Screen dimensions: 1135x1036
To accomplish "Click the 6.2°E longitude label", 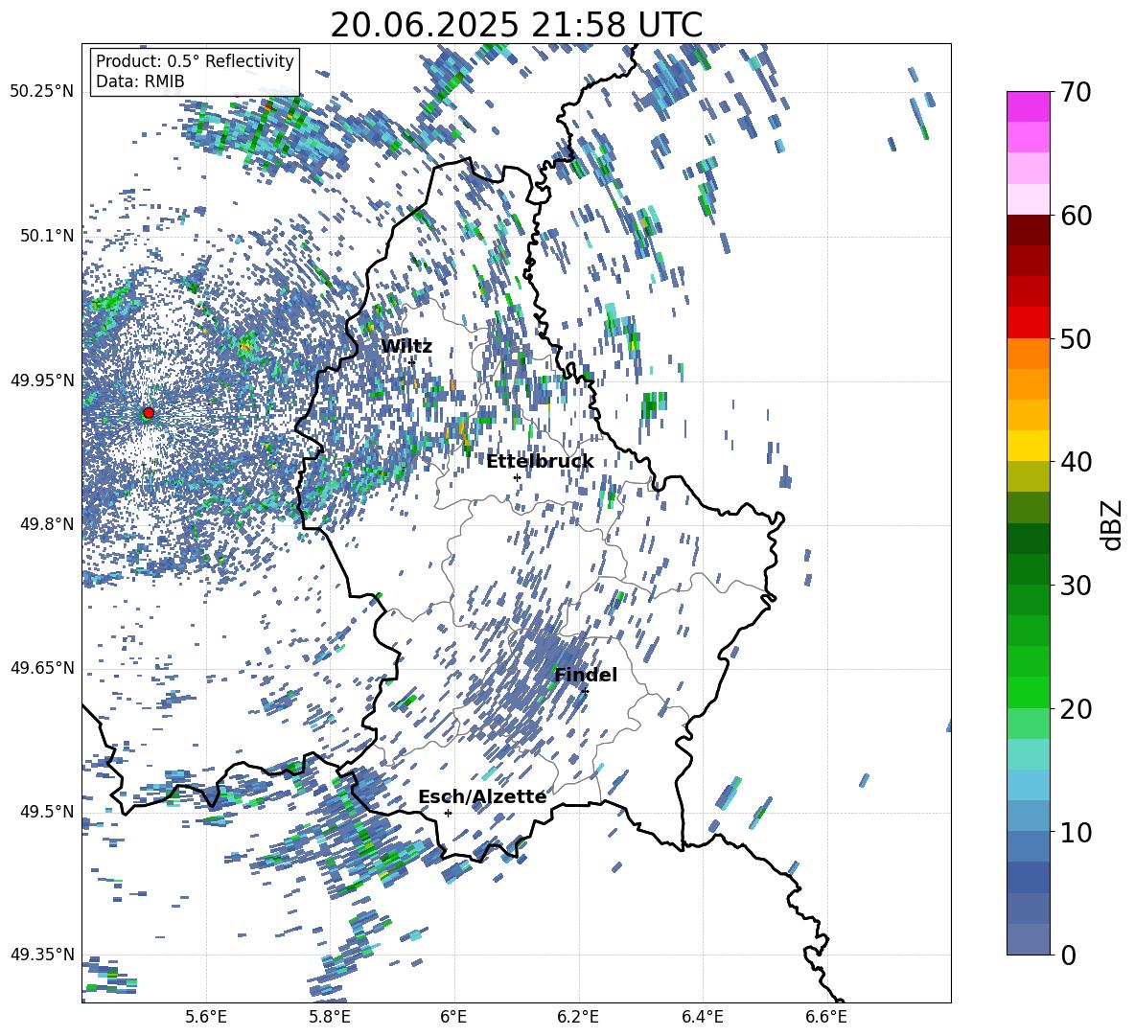I will click(x=578, y=1017).
